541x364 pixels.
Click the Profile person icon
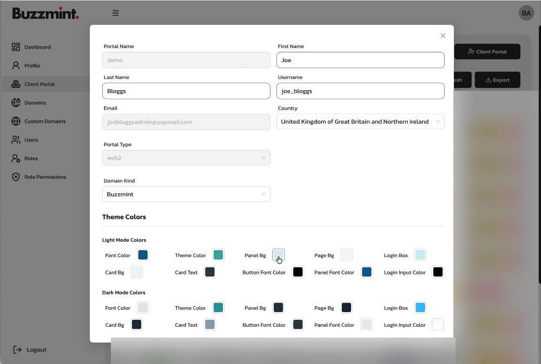[16, 65]
